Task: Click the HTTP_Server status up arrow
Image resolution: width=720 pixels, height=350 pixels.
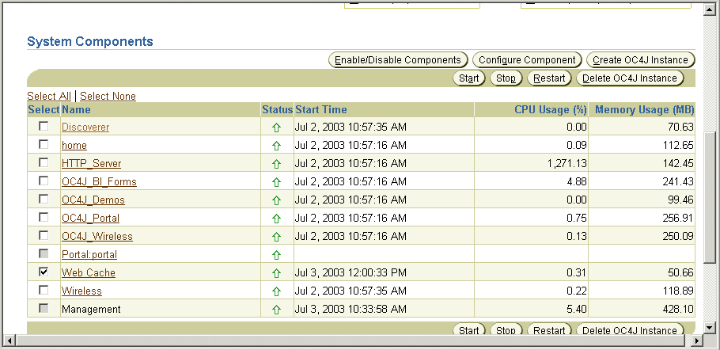Action: tap(276, 164)
